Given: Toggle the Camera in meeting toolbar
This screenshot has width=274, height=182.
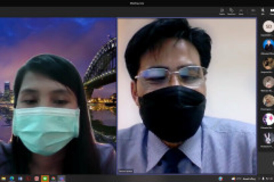Looking at the screenshot, I should (253, 11).
